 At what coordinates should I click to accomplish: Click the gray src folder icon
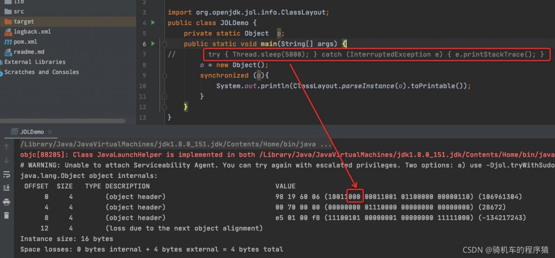pyautogui.click(x=8, y=12)
